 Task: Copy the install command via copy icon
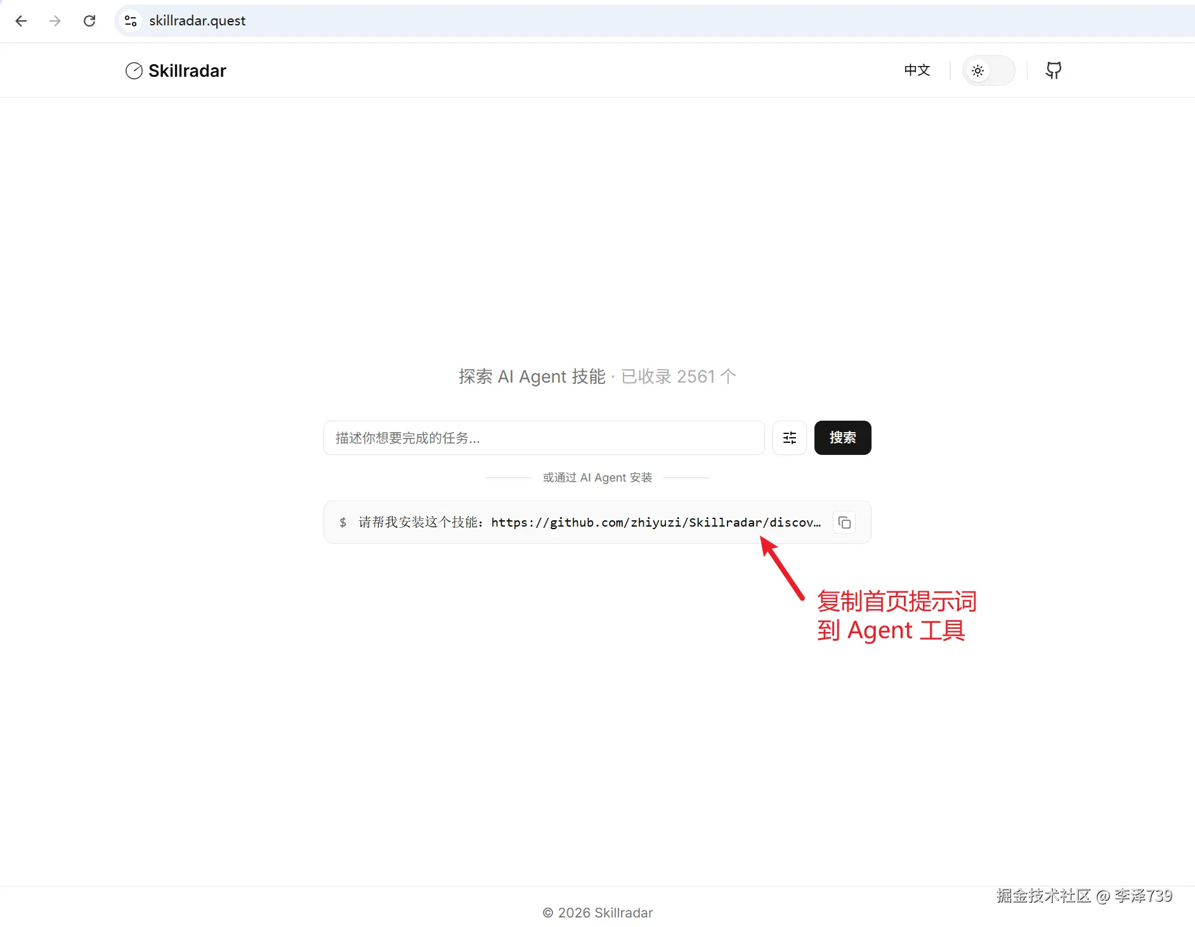(x=844, y=522)
